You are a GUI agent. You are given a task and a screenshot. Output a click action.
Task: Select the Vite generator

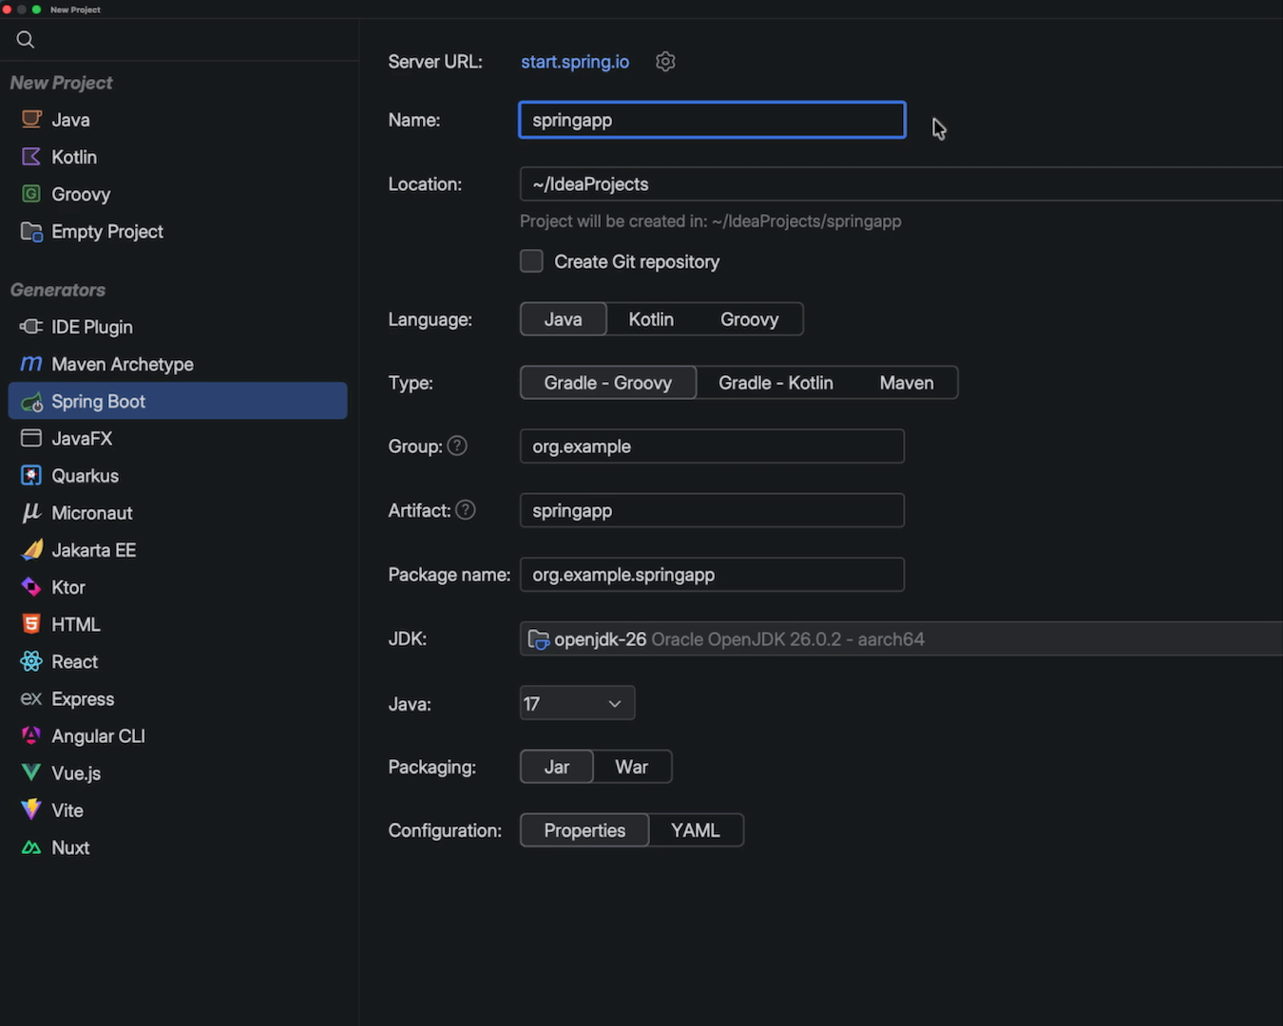point(178,810)
